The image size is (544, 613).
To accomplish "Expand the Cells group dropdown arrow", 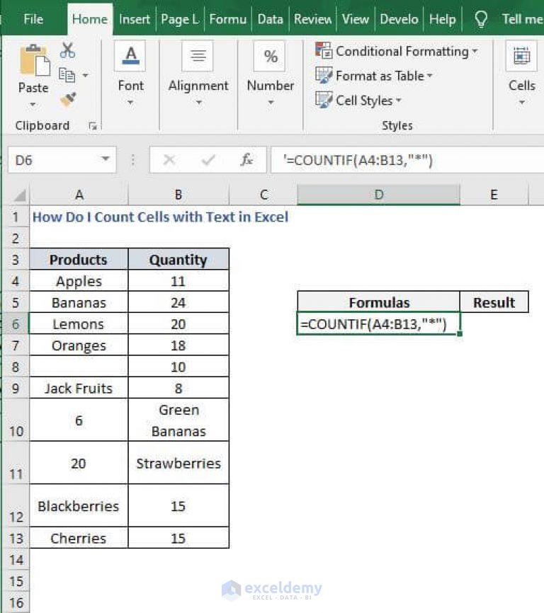I will click(521, 103).
